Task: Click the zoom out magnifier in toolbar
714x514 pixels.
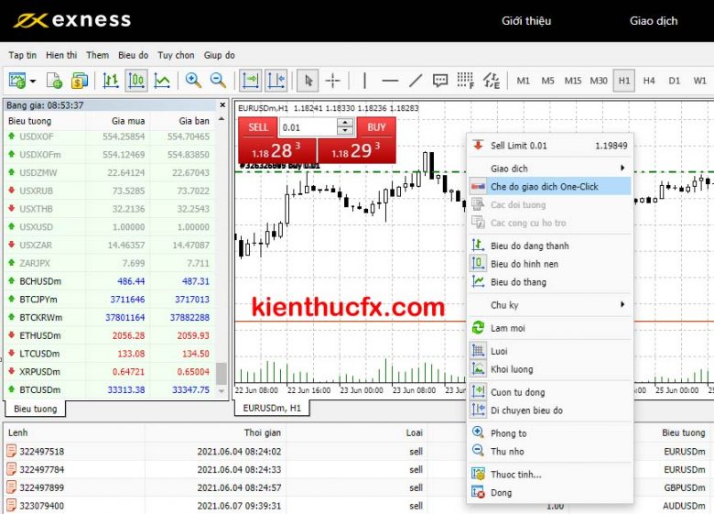Action: [x=218, y=81]
